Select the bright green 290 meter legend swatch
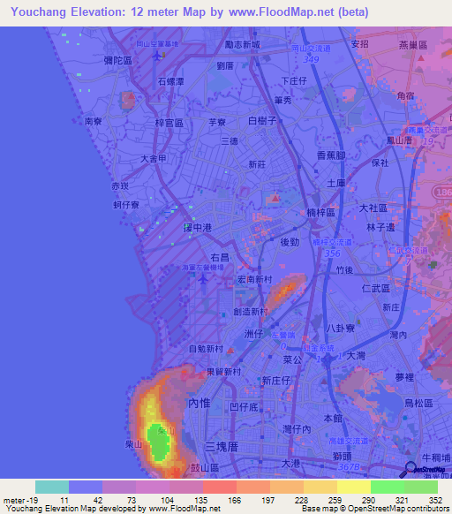 tap(388, 487)
